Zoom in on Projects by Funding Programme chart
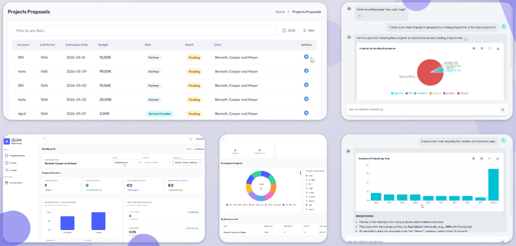This screenshot has height=246, width=516. click(x=474, y=48)
